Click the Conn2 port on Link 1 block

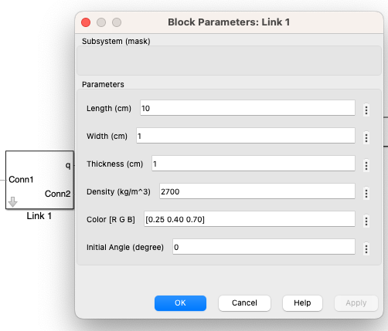click(x=57, y=194)
